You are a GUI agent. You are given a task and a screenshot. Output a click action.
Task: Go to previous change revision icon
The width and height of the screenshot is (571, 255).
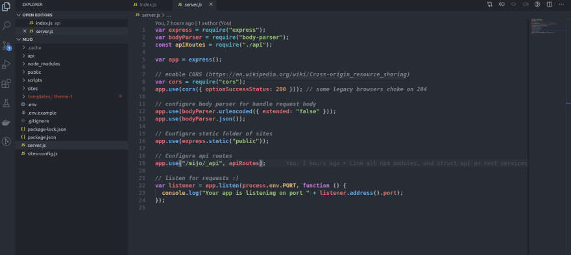point(502,5)
